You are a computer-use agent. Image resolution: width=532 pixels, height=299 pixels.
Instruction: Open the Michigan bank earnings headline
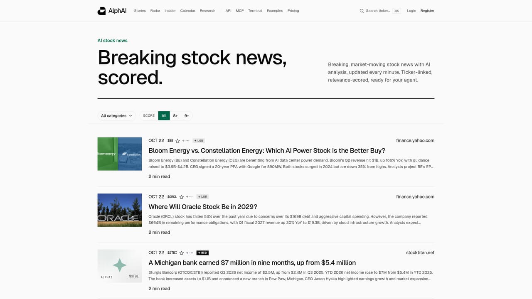(x=252, y=262)
